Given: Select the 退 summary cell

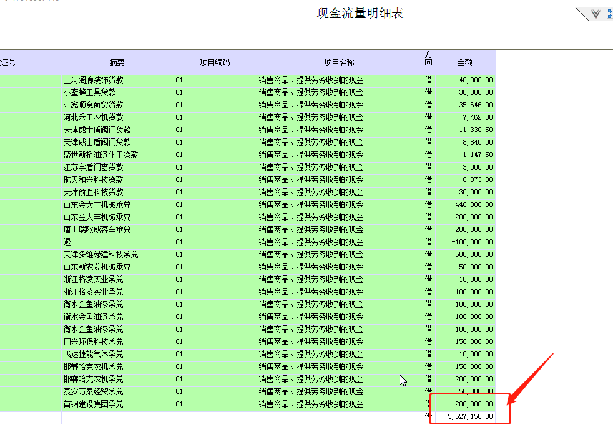Looking at the screenshot, I should (x=117, y=242).
